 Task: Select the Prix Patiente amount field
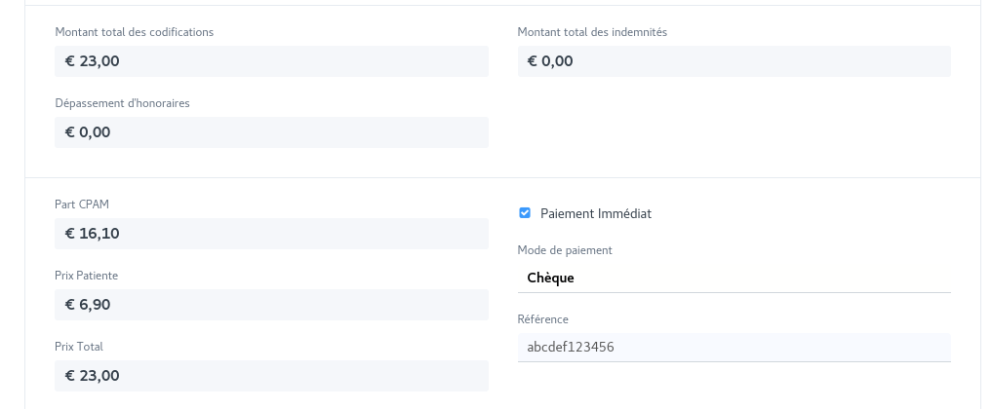(x=271, y=305)
